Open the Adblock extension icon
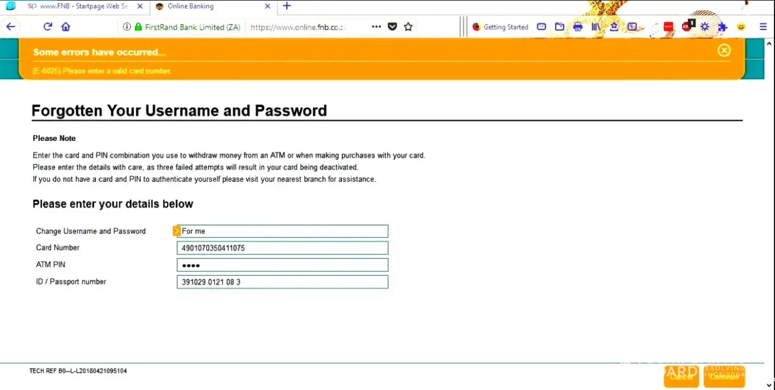The image size is (775, 390). [x=687, y=27]
